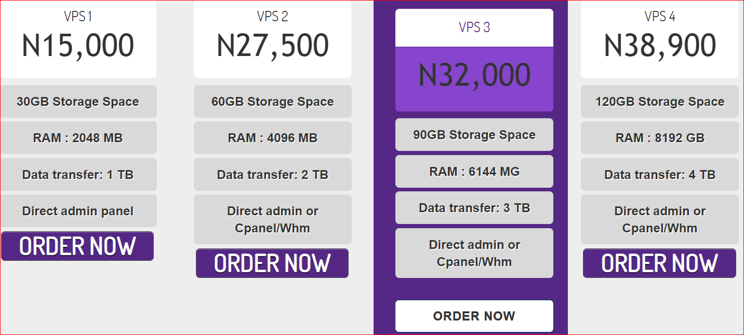Click the 120GB Storage Space row
744x335 pixels.
tap(660, 101)
